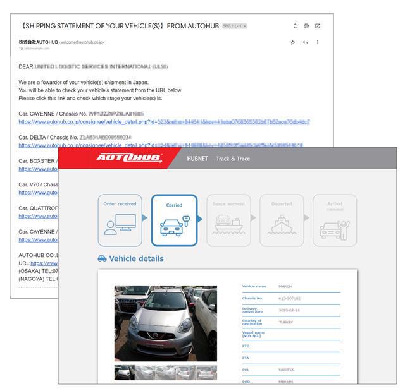This screenshot has width=405, height=391.
Task: Click the main silver Nissan March photo
Action: pyautogui.click(x=166, y=323)
